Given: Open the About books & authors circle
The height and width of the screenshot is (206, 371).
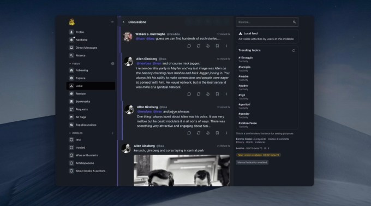Looking at the screenshot, I should [91, 171].
